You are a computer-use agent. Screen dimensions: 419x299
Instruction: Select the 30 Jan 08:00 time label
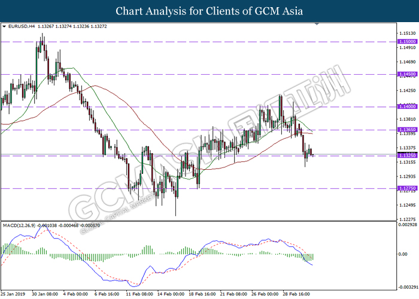[x=45, y=294]
